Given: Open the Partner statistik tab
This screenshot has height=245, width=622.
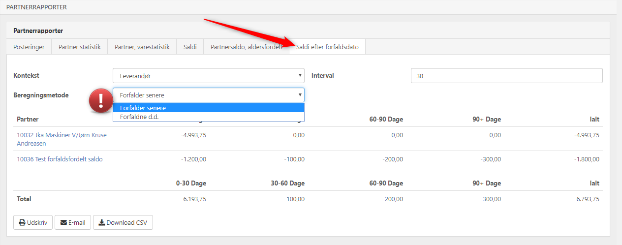Looking at the screenshot, I should 80,47.
